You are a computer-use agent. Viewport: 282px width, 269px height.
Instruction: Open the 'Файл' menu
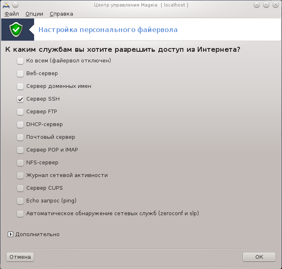coord(12,14)
